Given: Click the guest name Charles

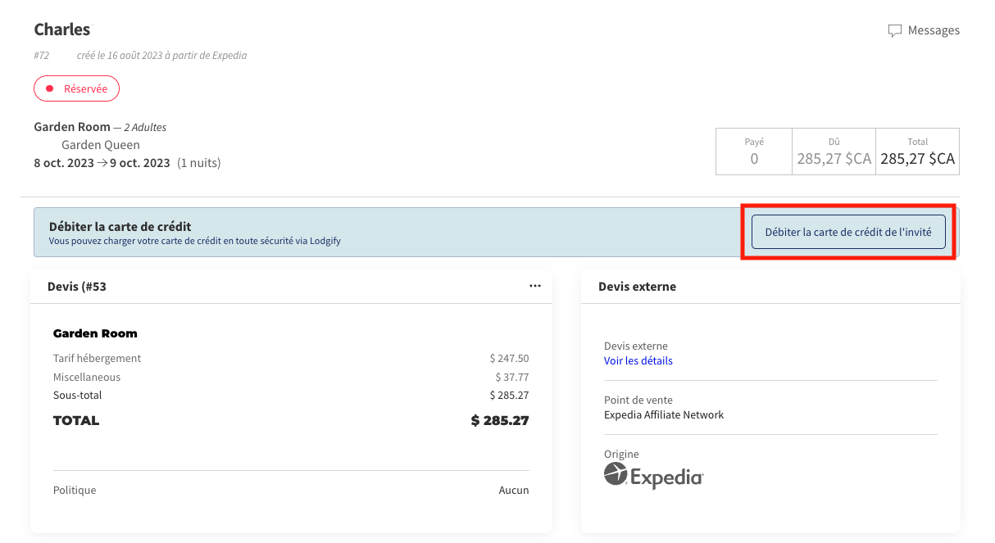Looking at the screenshot, I should point(61,29).
